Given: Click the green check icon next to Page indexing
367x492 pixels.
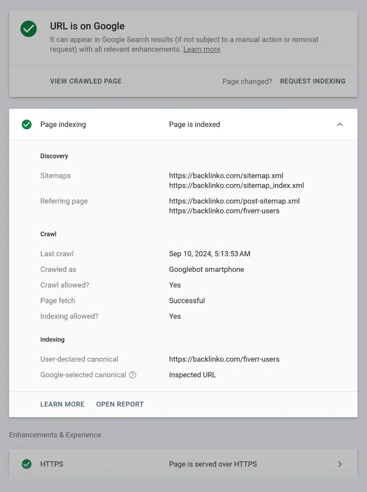Looking at the screenshot, I should point(27,124).
